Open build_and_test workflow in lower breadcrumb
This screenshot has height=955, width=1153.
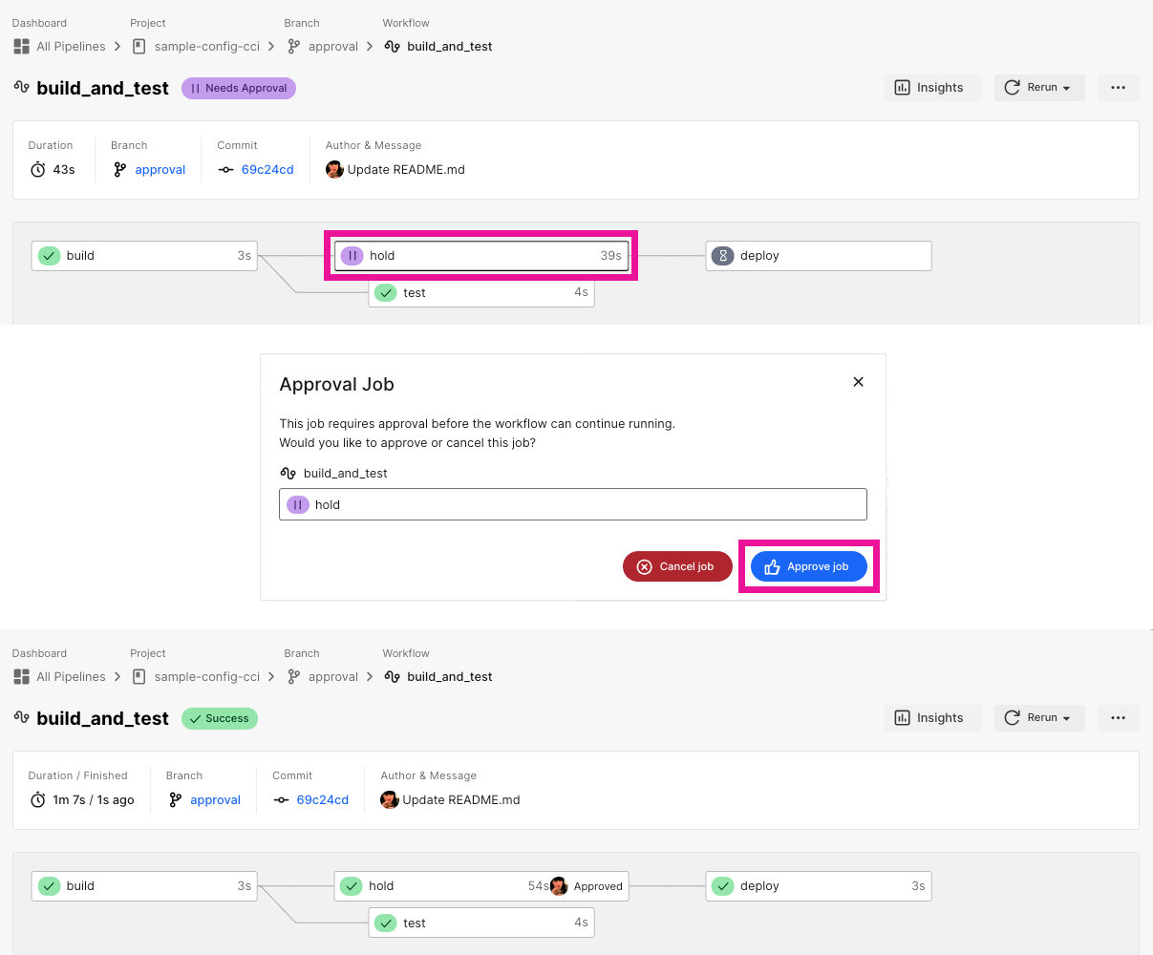(438, 676)
